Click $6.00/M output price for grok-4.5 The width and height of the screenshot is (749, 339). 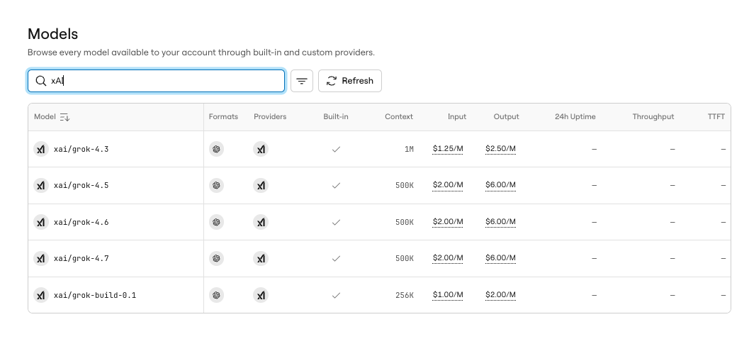tap(500, 185)
